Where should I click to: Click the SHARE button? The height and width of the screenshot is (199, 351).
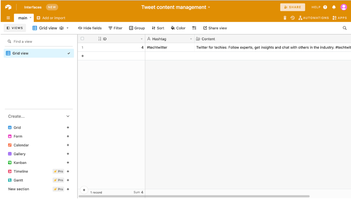(292, 7)
